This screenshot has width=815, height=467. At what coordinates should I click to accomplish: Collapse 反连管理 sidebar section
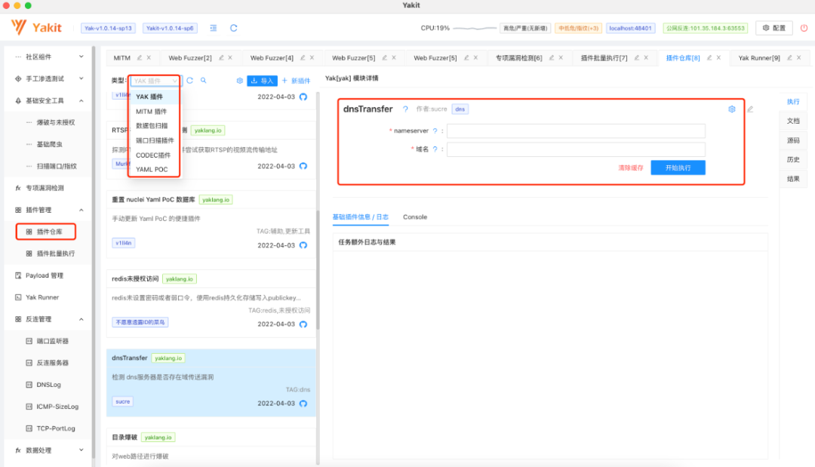pos(81,319)
